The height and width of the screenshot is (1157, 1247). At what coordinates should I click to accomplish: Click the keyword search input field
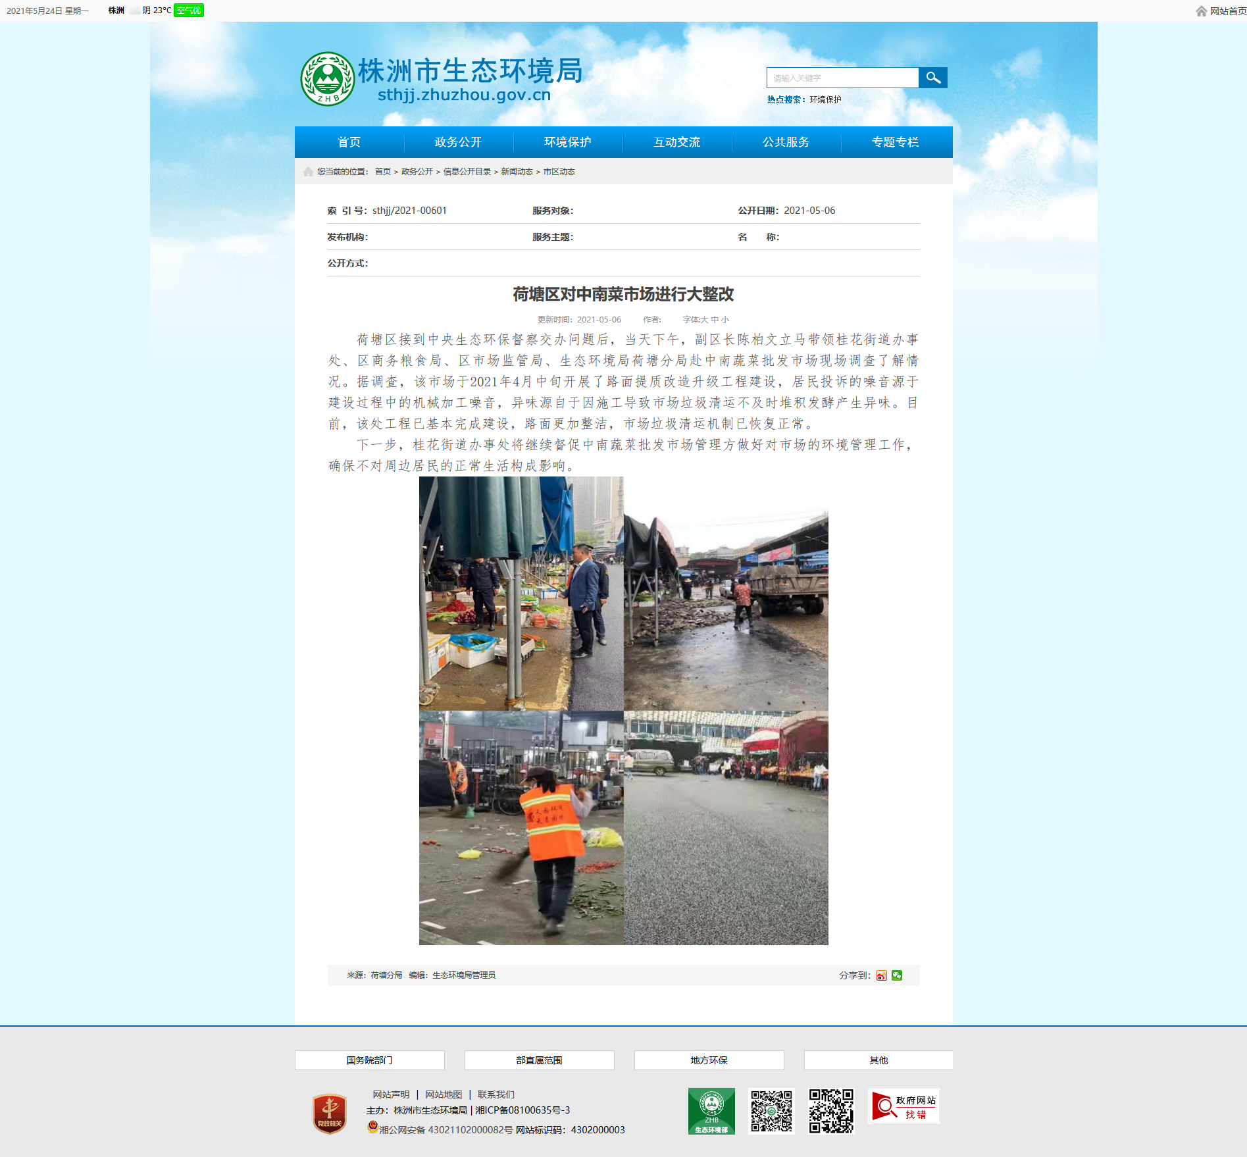point(842,78)
